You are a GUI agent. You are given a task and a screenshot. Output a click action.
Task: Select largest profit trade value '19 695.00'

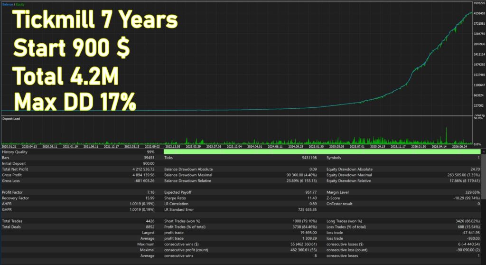pyautogui.click(x=308, y=233)
